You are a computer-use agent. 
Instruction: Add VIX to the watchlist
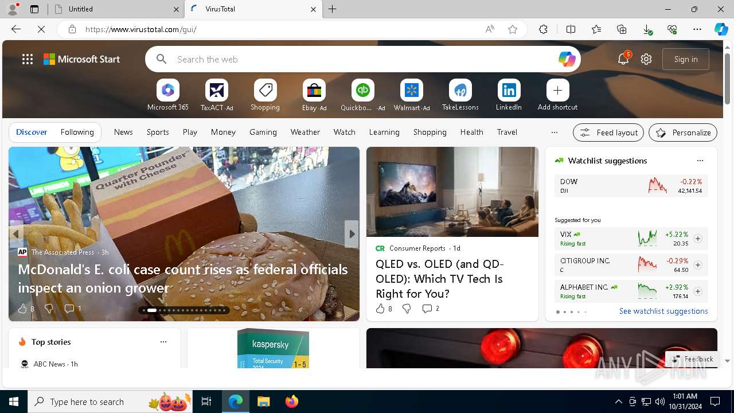tap(697, 239)
